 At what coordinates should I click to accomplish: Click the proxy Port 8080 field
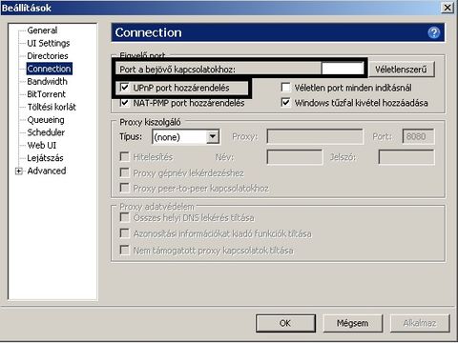[418, 137]
